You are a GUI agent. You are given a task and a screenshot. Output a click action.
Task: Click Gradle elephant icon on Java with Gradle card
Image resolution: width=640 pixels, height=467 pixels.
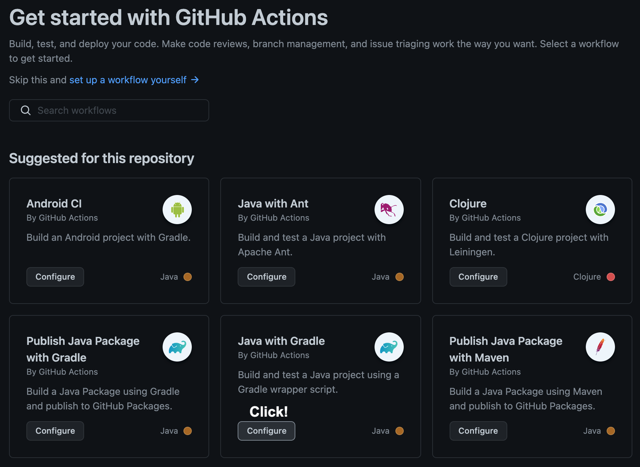pos(389,347)
